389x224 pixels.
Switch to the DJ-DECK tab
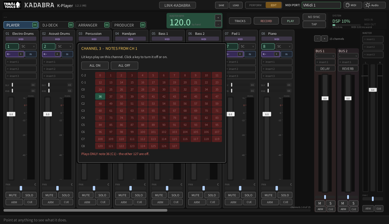click(57, 25)
